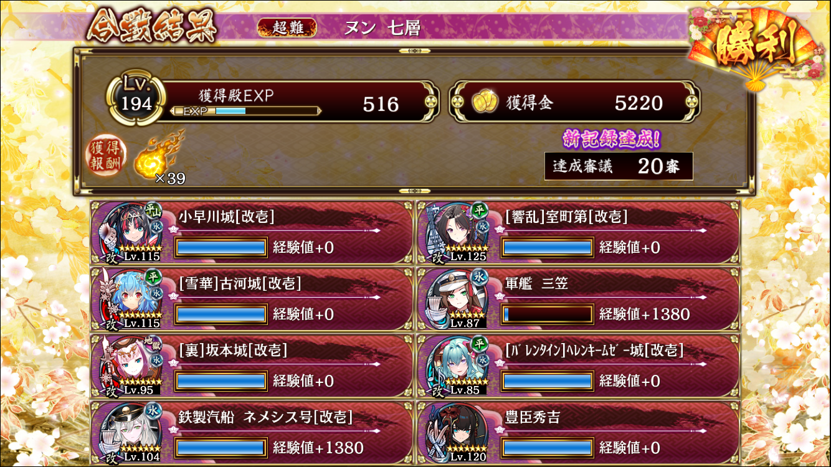Click the 超難 difficulty badge
Screen dimensions: 831x467
[287, 27]
